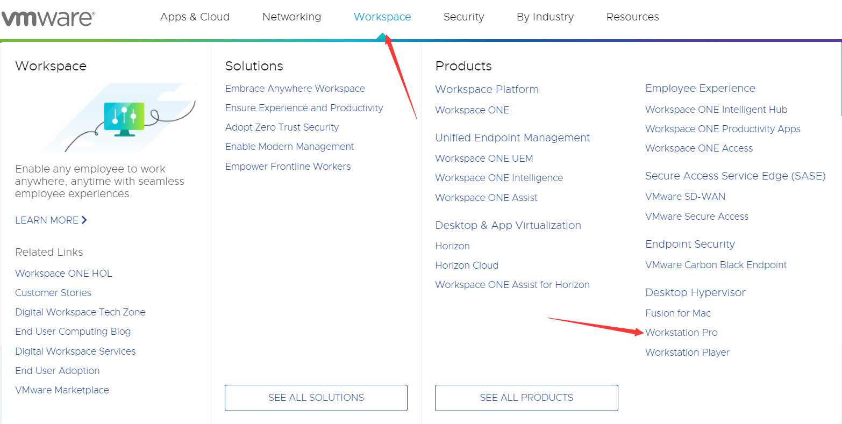Open the Apps & Cloud menu
The height and width of the screenshot is (424, 842).
pyautogui.click(x=195, y=17)
